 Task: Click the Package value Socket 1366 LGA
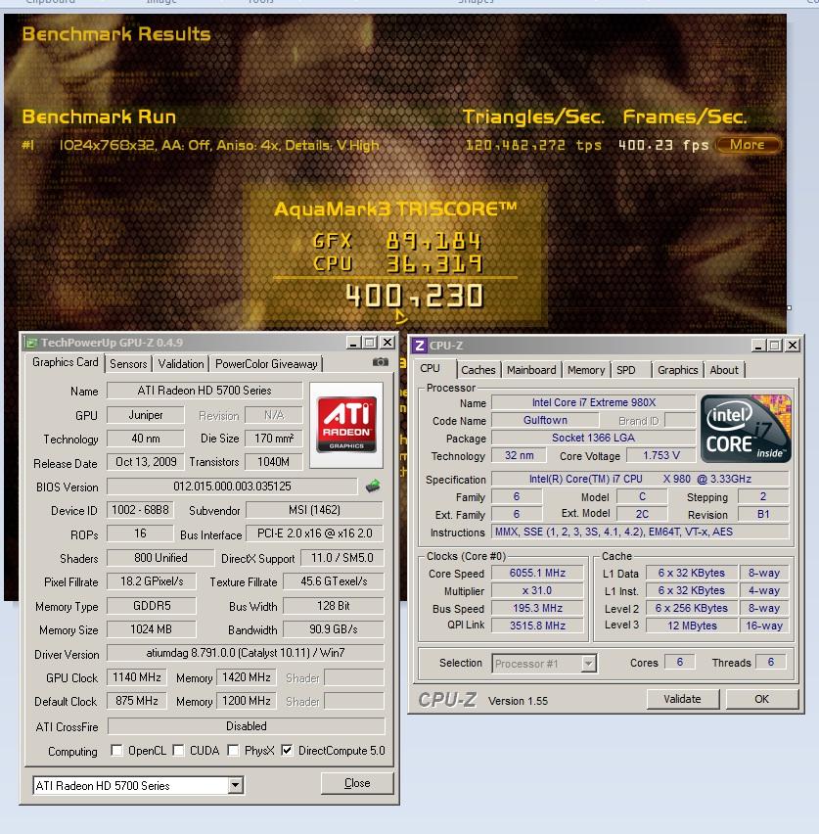pyautogui.click(x=594, y=438)
